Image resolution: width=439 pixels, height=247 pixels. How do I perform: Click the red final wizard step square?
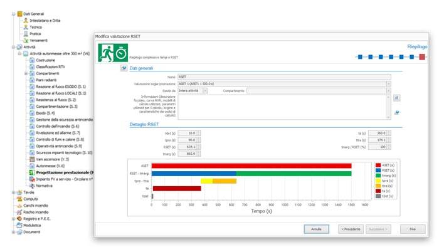(422, 57)
